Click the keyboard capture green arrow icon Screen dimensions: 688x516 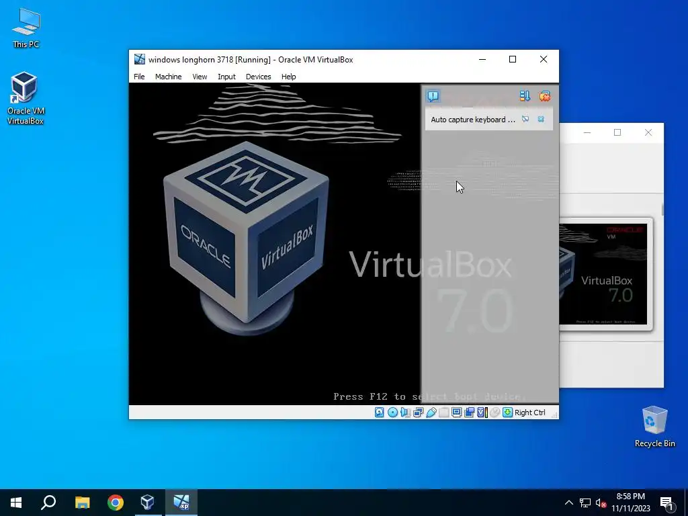pos(508,413)
